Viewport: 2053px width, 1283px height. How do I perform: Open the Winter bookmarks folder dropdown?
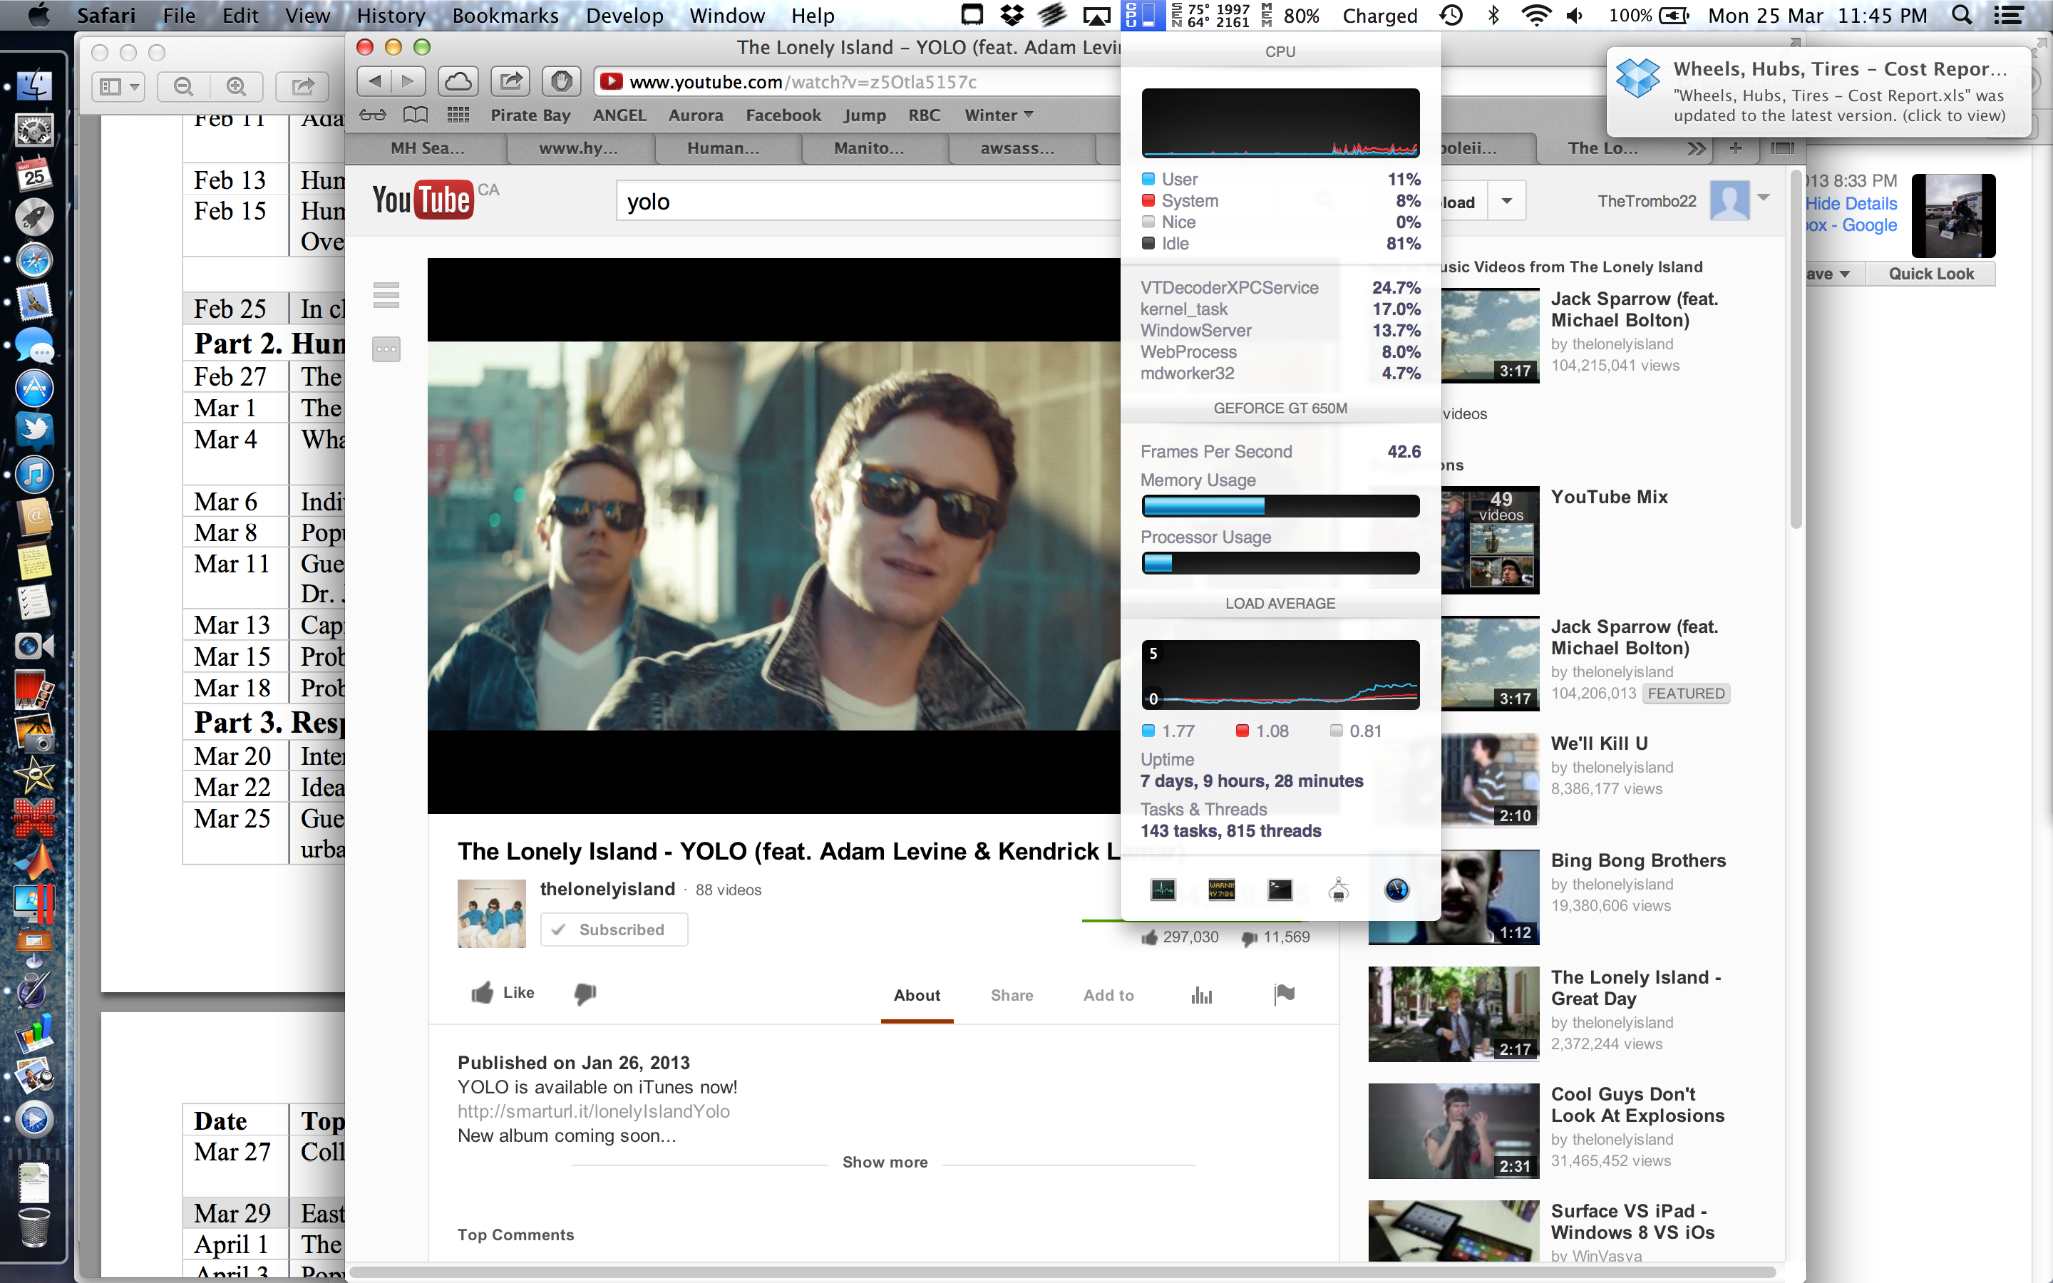click(x=999, y=115)
